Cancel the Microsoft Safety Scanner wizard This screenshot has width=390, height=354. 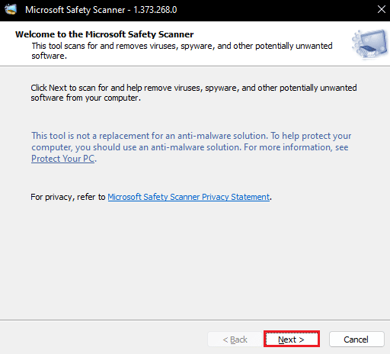(x=356, y=339)
